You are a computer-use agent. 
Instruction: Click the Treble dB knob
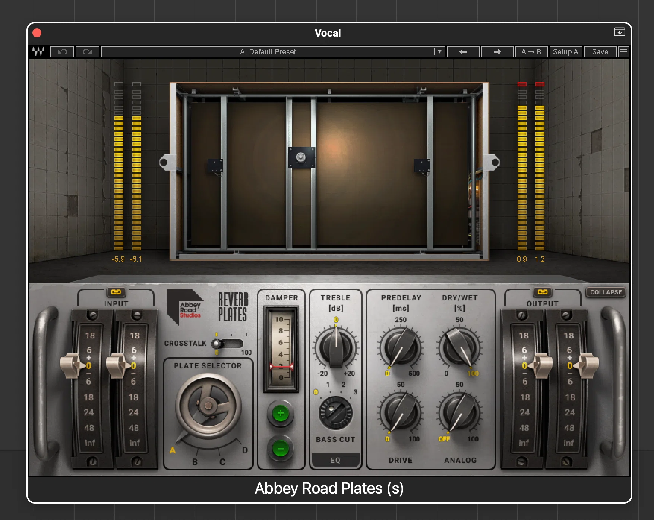[x=336, y=348]
